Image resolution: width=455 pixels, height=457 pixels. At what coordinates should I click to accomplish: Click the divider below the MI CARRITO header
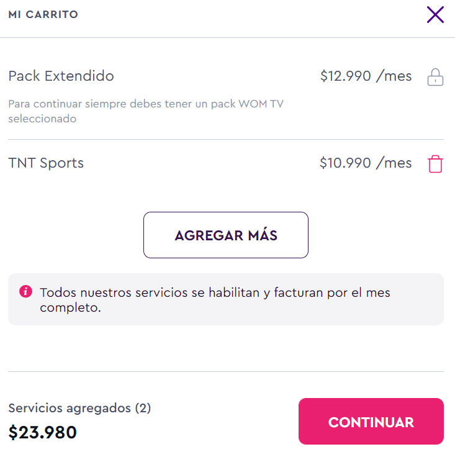[x=227, y=37]
